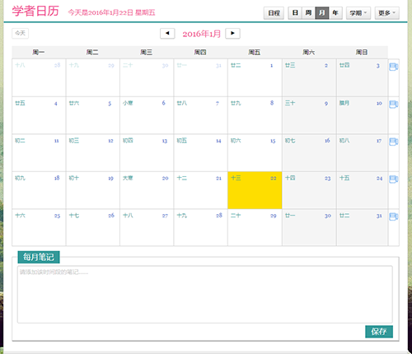Click the 今天 today button
Viewport: 412px width, 354px height.
(x=21, y=33)
